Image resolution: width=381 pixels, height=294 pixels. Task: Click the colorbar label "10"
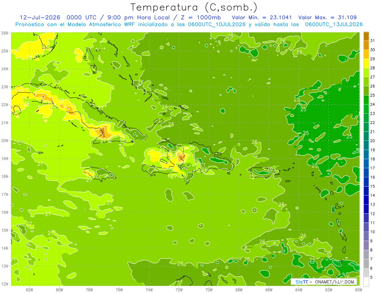tap(373, 232)
